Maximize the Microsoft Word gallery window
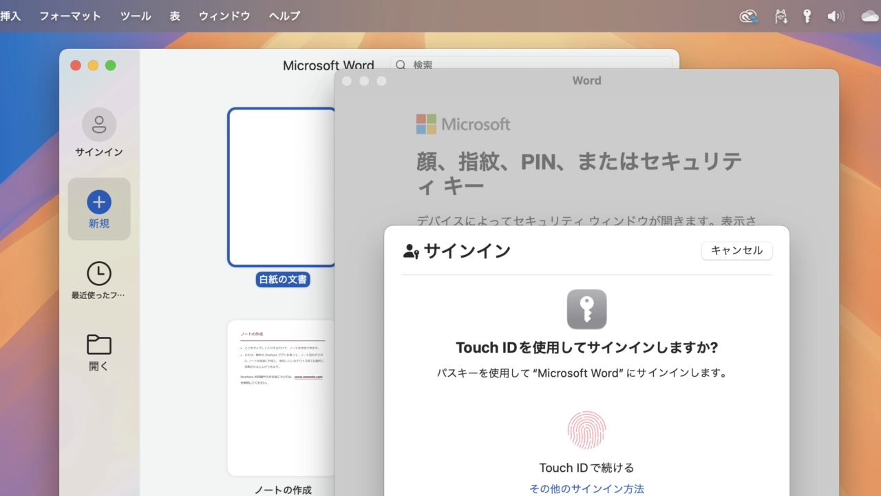881x496 pixels. 110,65
